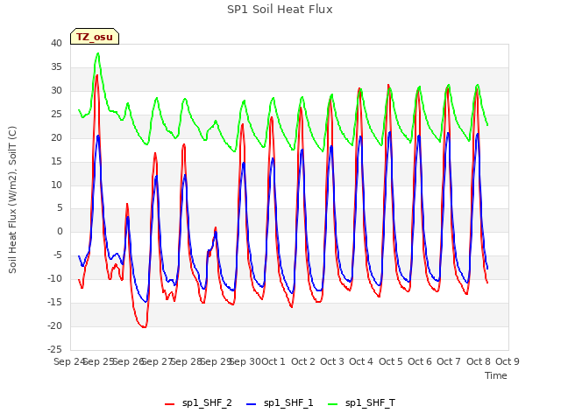
Task: Click the y-axis tick label 25
Action: coord(56,114)
